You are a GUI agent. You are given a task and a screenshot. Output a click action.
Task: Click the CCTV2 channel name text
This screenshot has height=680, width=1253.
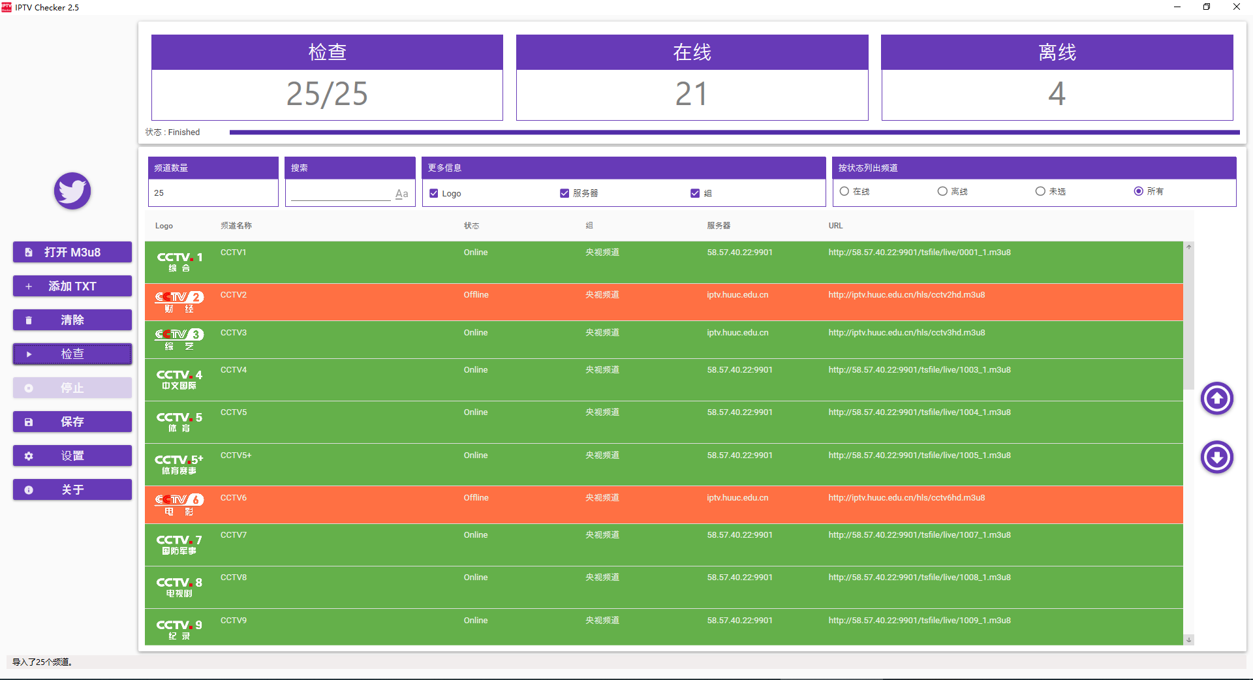(x=234, y=295)
